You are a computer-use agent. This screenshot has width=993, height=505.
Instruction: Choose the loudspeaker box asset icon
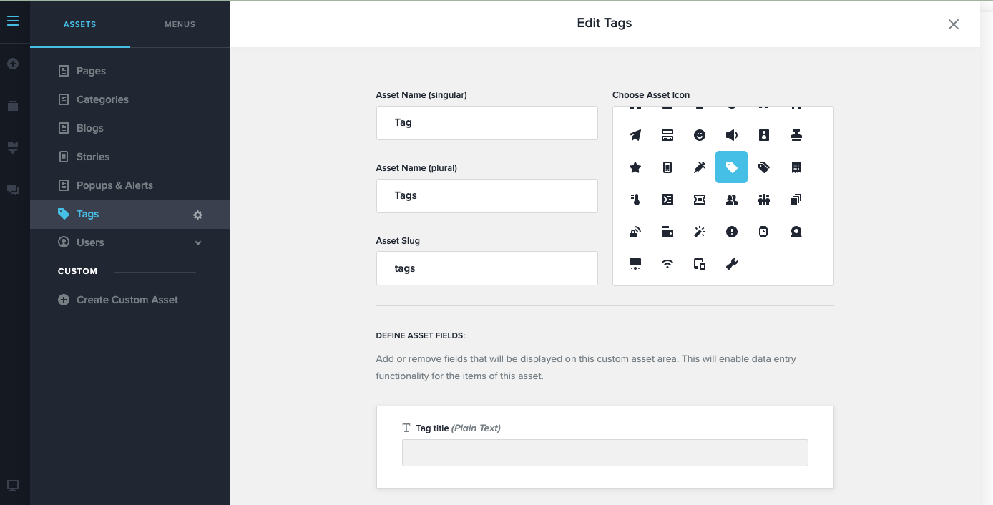click(x=764, y=135)
